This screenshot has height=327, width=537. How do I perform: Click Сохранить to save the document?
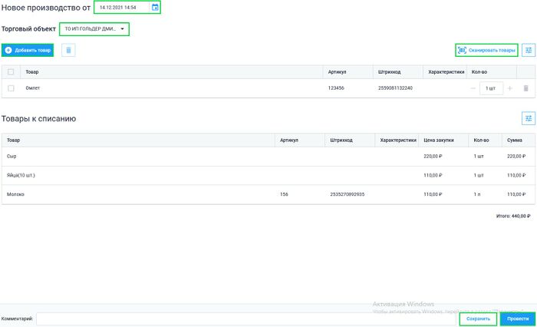click(x=477, y=319)
